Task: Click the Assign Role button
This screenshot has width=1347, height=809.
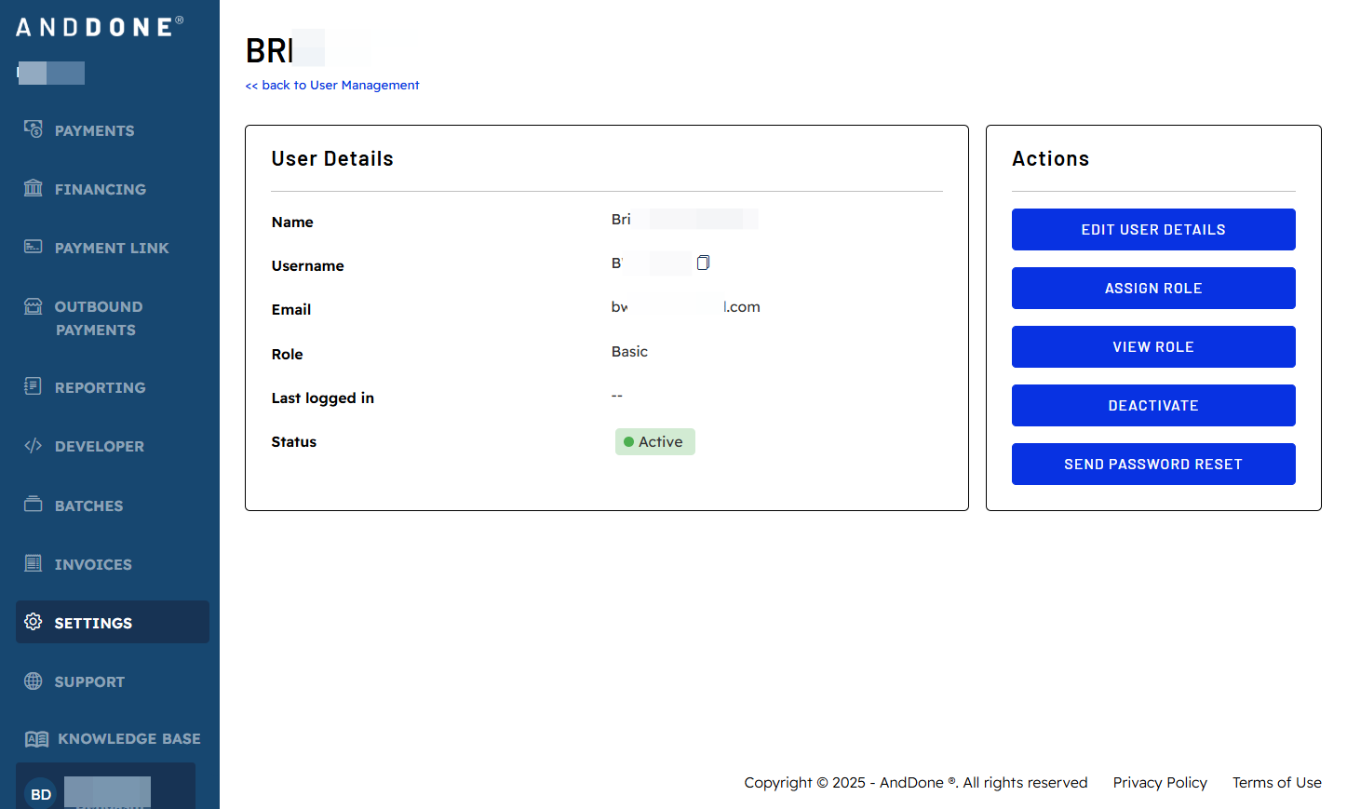Action: tap(1153, 288)
